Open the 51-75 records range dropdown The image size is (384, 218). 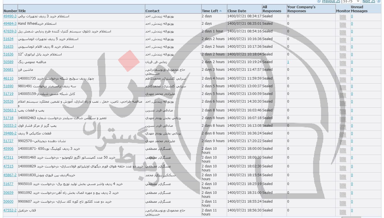pyautogui.click(x=351, y=1)
